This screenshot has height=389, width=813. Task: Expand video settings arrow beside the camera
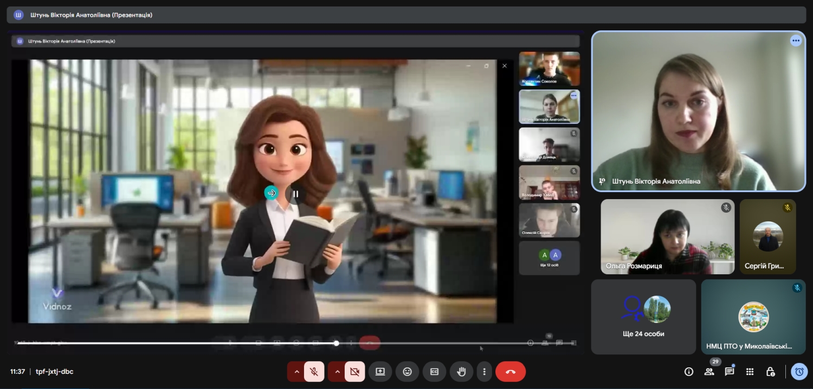tap(337, 372)
